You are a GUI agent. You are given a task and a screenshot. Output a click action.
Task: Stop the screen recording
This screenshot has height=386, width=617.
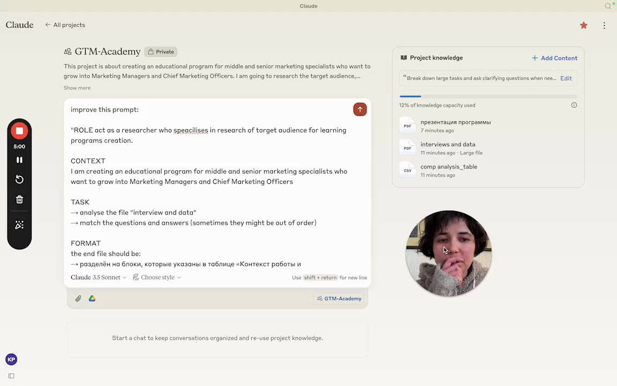[19, 131]
